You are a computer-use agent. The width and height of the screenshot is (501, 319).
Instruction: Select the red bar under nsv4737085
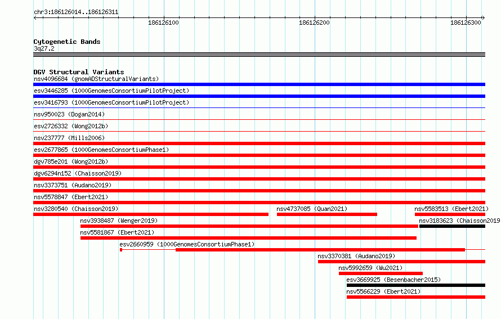pyautogui.click(x=327, y=214)
